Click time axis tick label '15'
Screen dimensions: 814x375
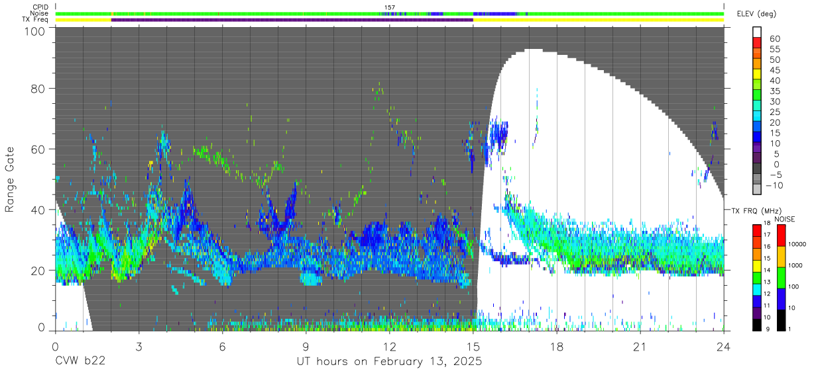click(x=473, y=347)
